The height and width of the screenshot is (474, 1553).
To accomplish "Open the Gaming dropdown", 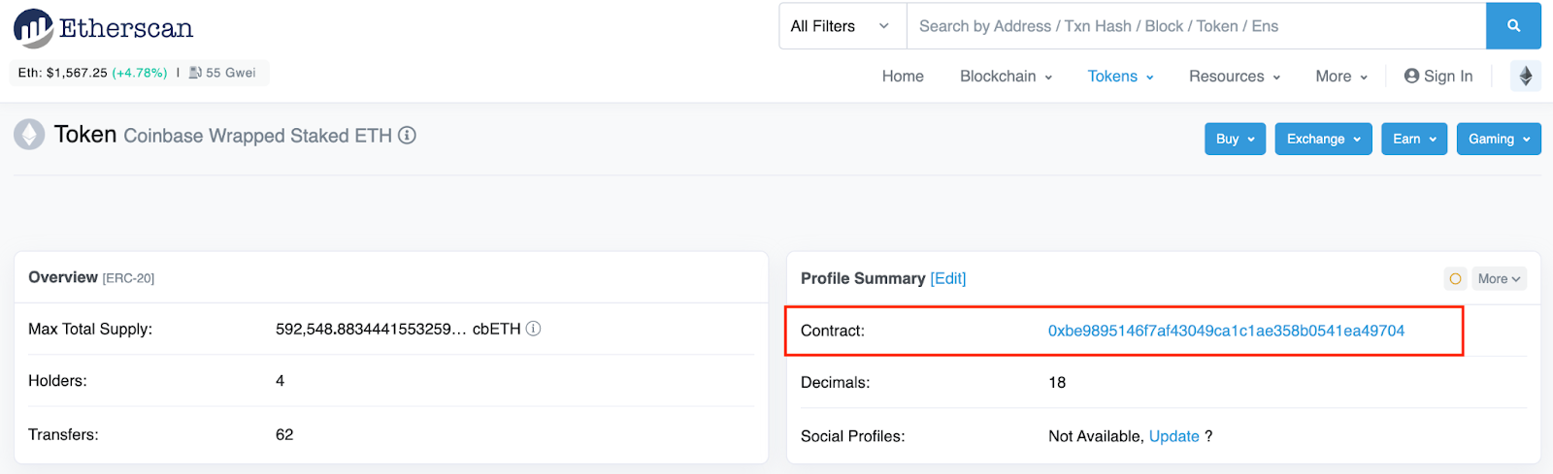I will [1498, 139].
